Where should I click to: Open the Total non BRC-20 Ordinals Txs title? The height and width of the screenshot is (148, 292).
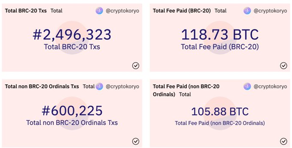click(x=42, y=86)
